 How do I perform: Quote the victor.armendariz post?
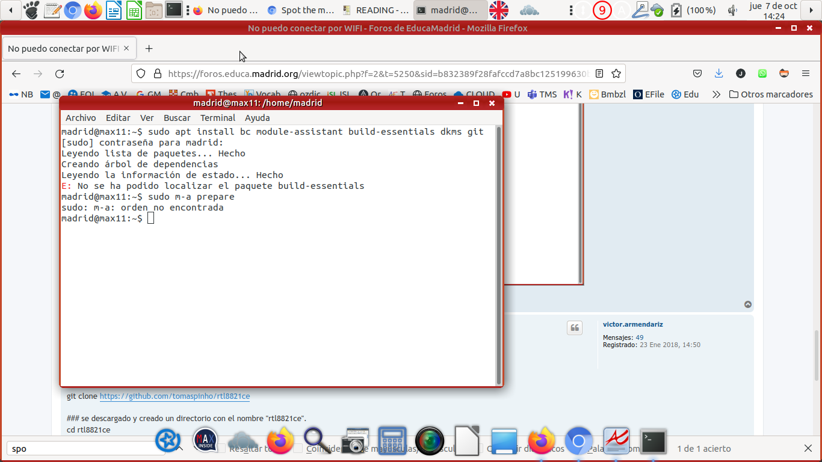[x=575, y=328]
